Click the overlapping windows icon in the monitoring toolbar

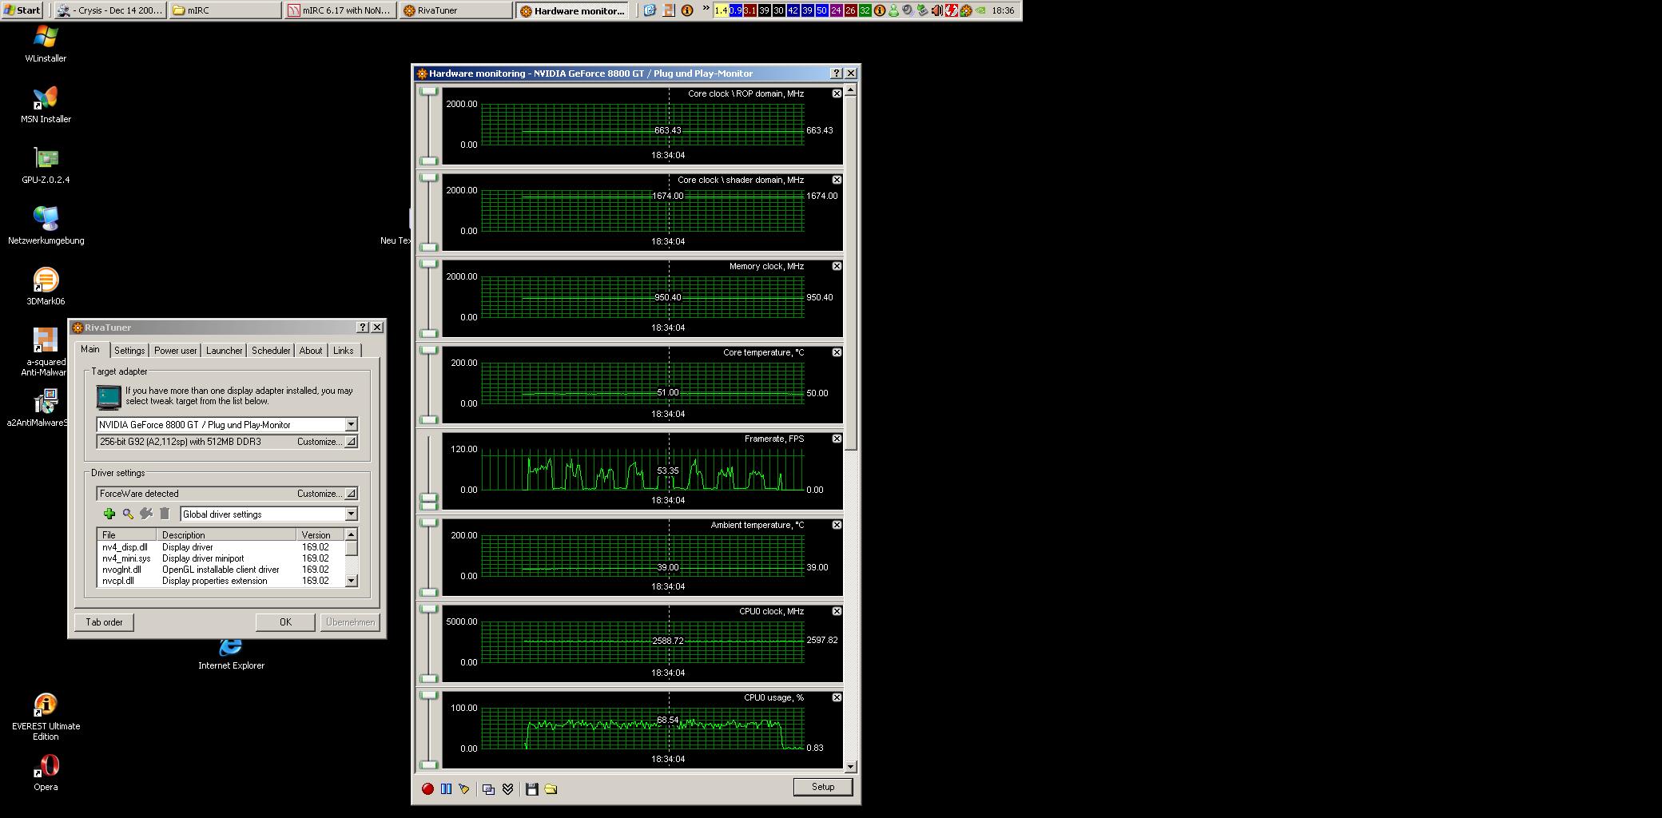click(488, 789)
